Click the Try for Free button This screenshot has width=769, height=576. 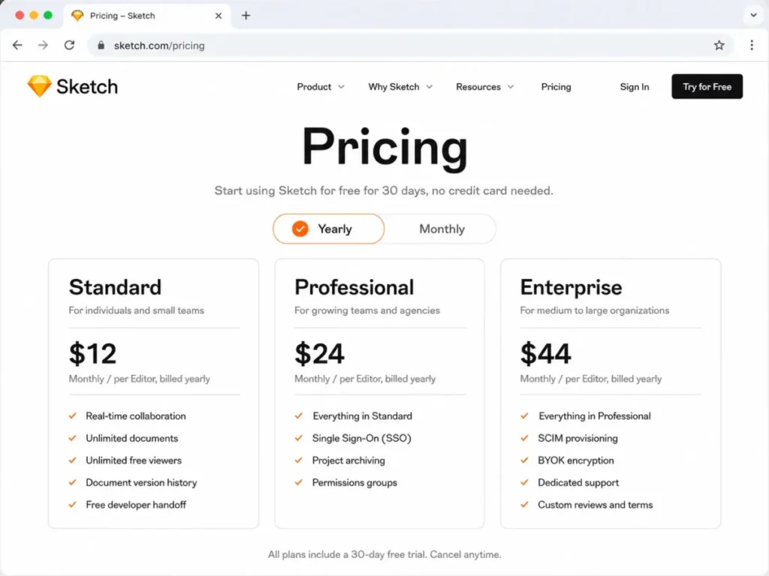(x=707, y=87)
